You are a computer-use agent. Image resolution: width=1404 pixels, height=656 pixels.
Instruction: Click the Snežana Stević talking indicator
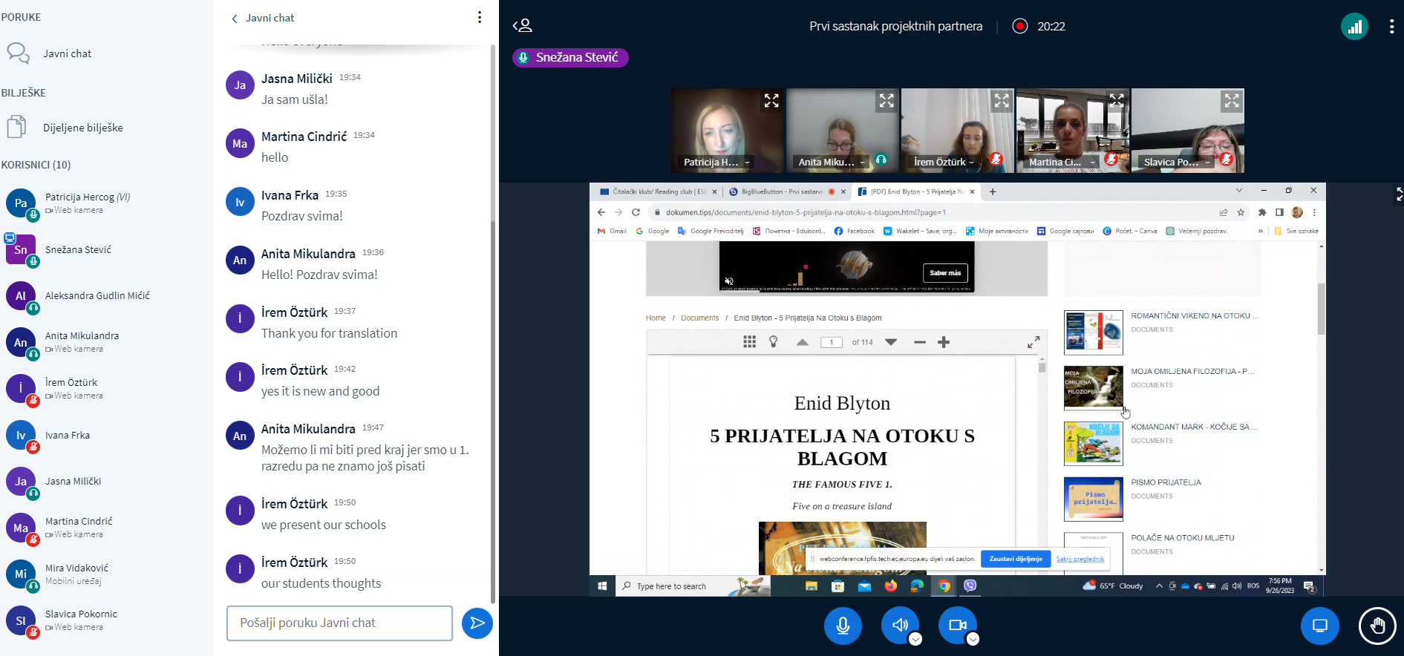tap(570, 57)
